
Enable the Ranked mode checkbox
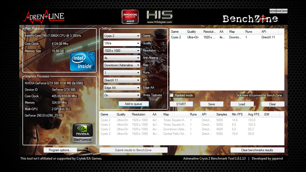[172, 95]
